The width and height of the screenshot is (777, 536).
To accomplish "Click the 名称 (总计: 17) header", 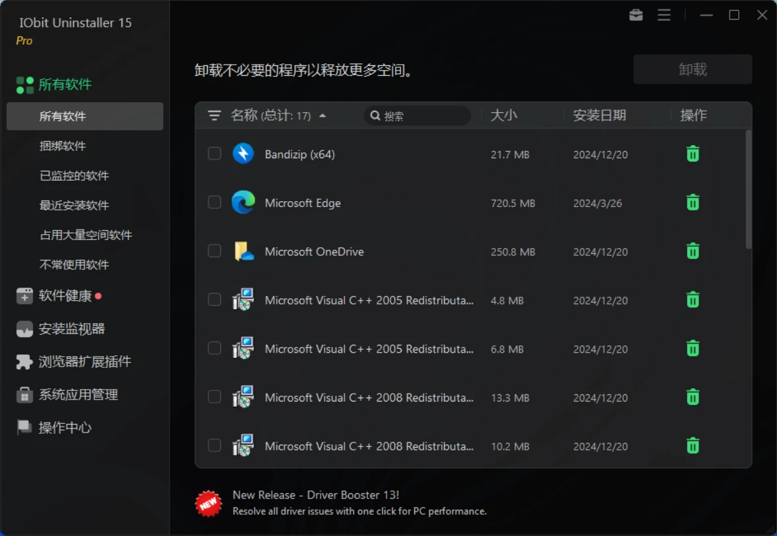I will (x=270, y=115).
